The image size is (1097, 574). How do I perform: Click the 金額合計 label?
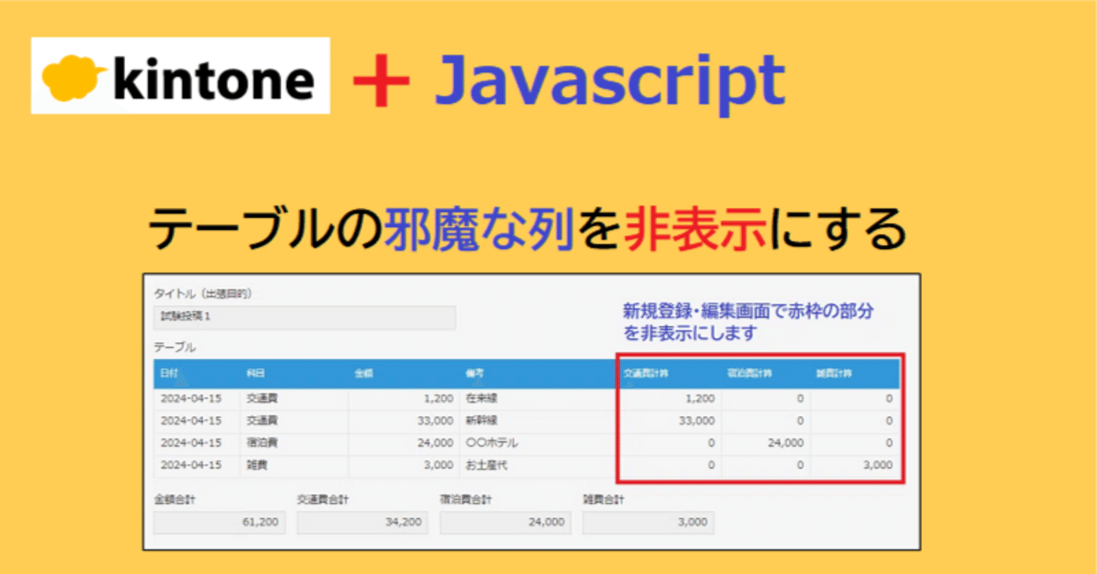coord(176,499)
